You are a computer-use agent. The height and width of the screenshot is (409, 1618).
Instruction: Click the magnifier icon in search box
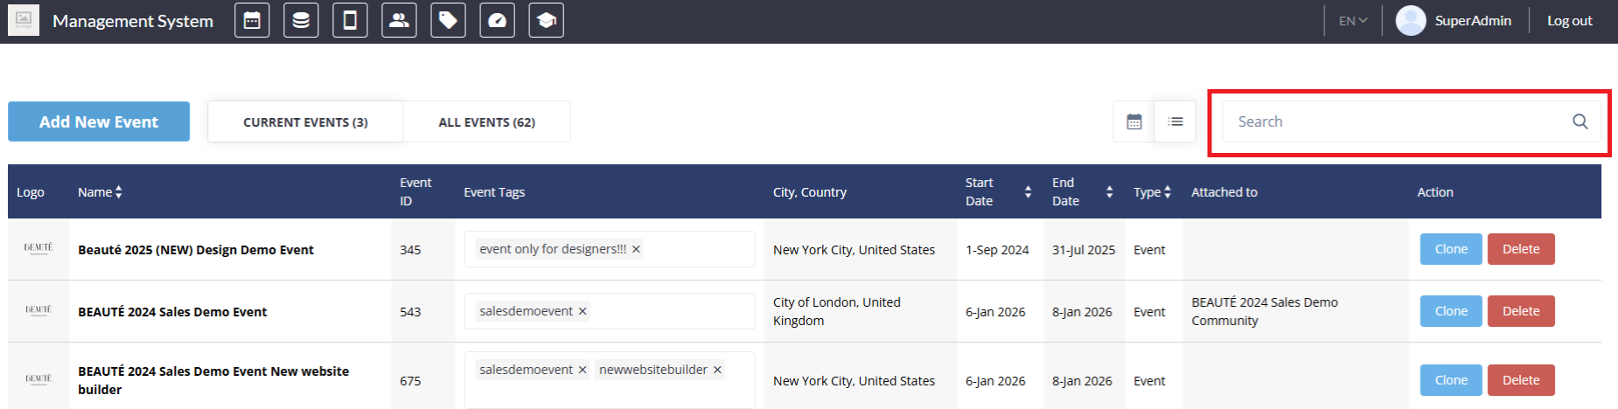1580,121
